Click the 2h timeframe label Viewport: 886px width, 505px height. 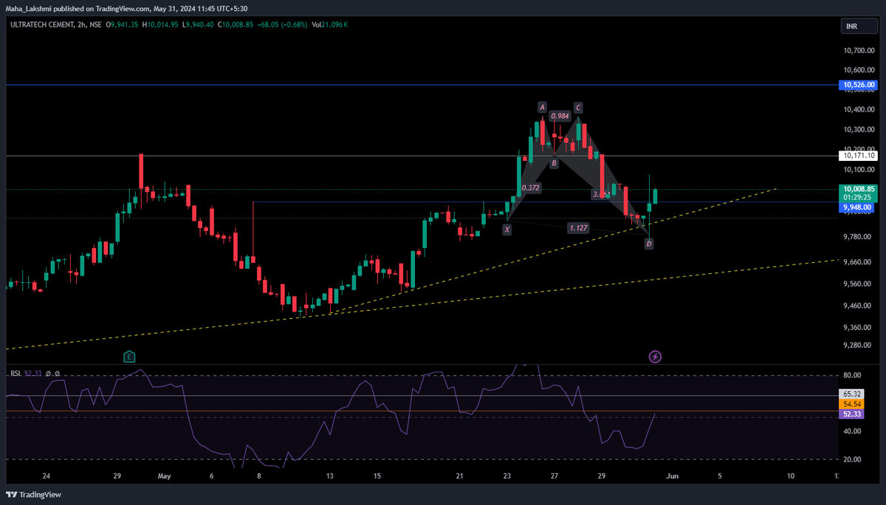click(x=82, y=25)
